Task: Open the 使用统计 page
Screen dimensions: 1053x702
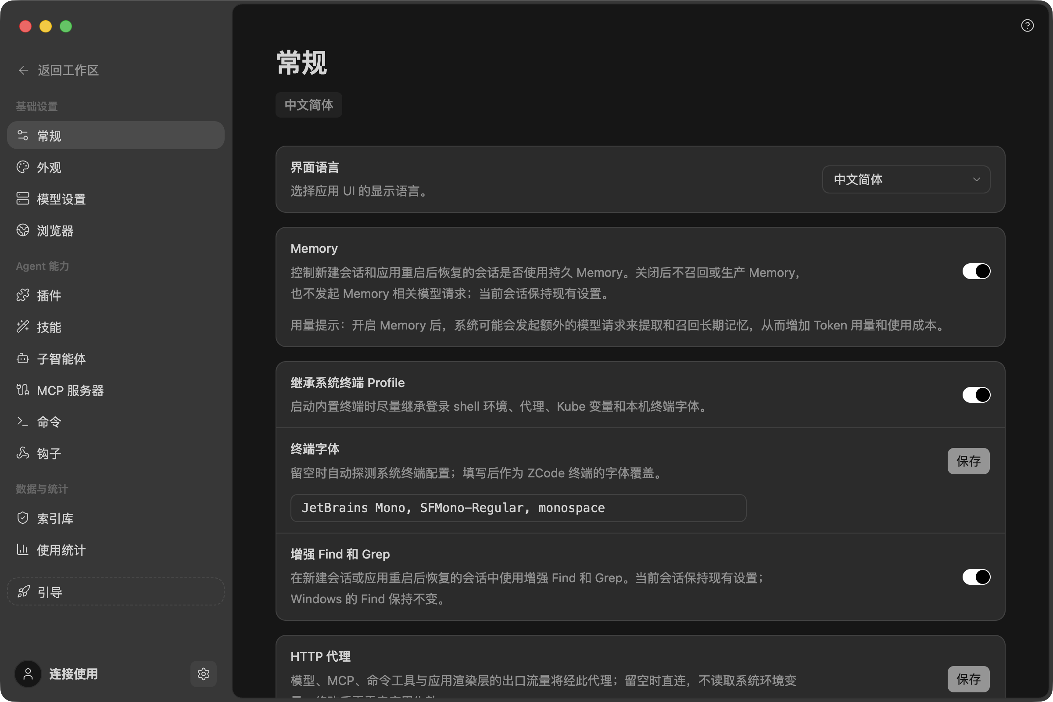Action: [116, 550]
